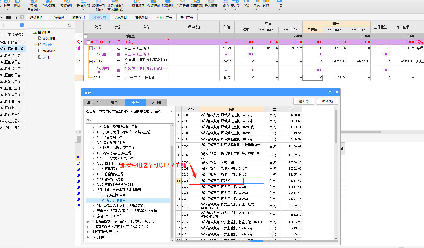Click the collapse icon beside 附属工程 header
This screenshot has width=424, height=248.
(22, 17)
